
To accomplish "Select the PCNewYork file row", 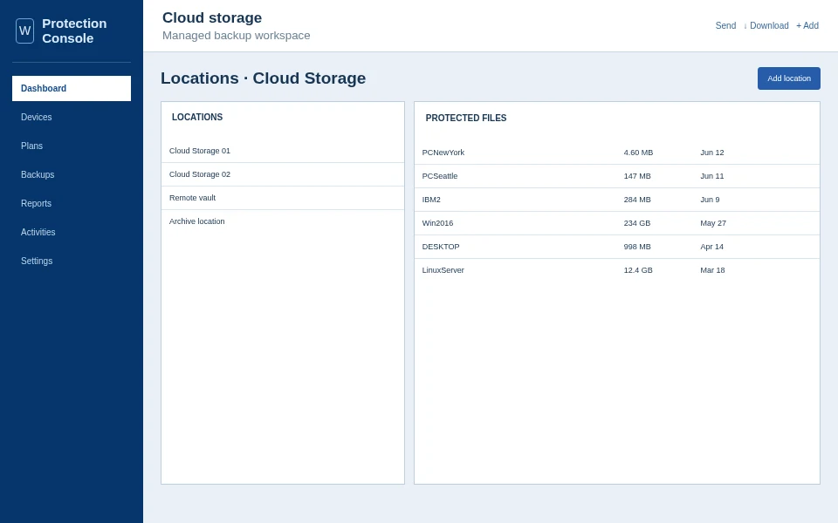I will (617, 153).
